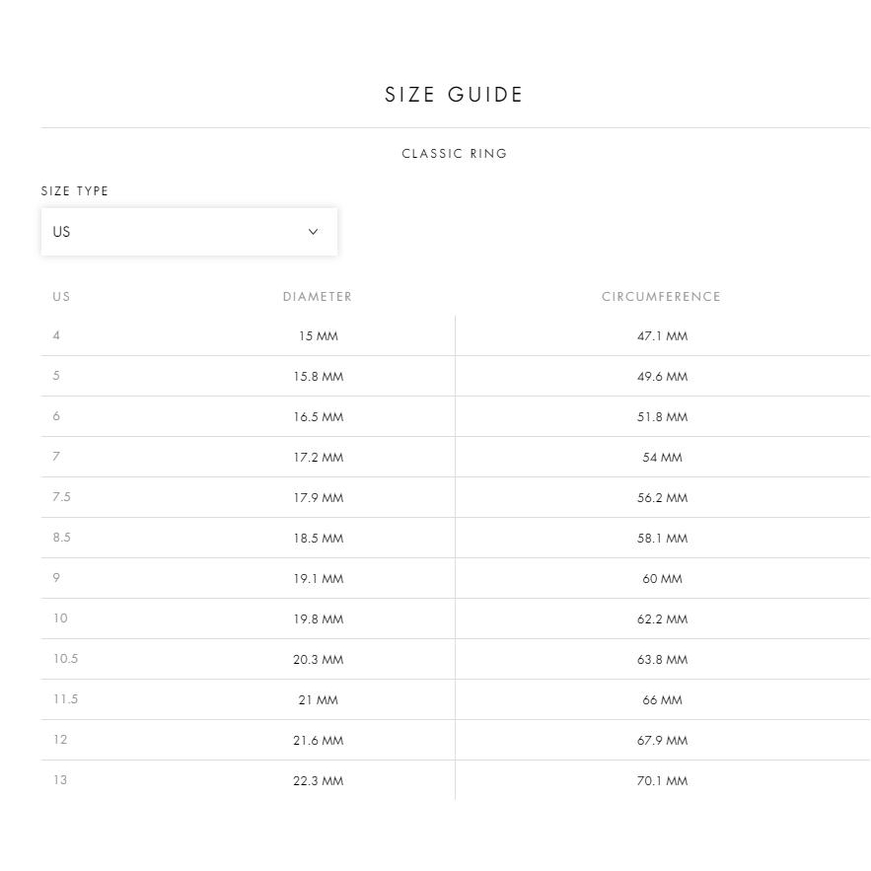Click US size 13 row label

tap(60, 780)
